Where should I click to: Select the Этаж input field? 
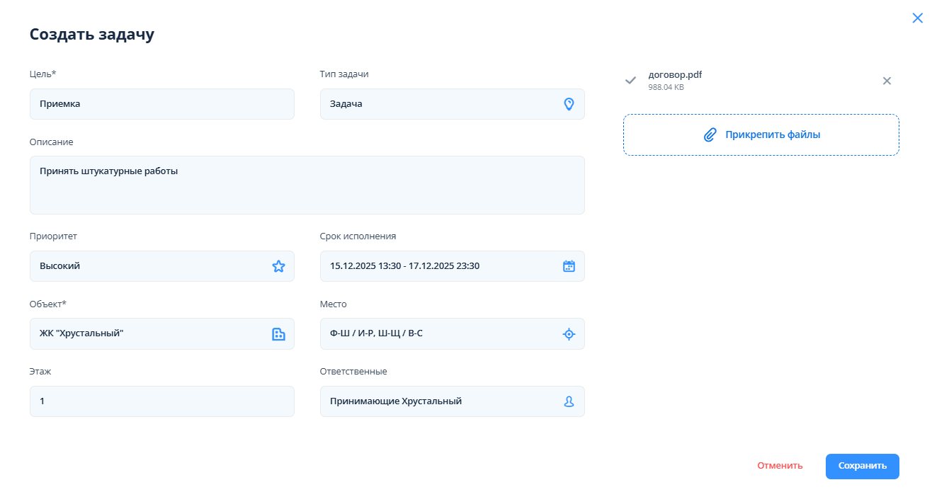click(161, 401)
